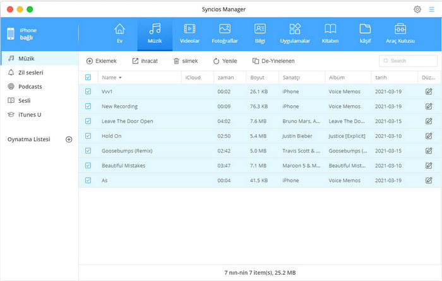Uncheck the Hold On checkbox
Screen dimensions: 442x281
pos(88,136)
